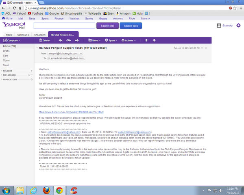244x195 pixels.
Task: Open Inbox (290) in sidebar
Action: 10,46
